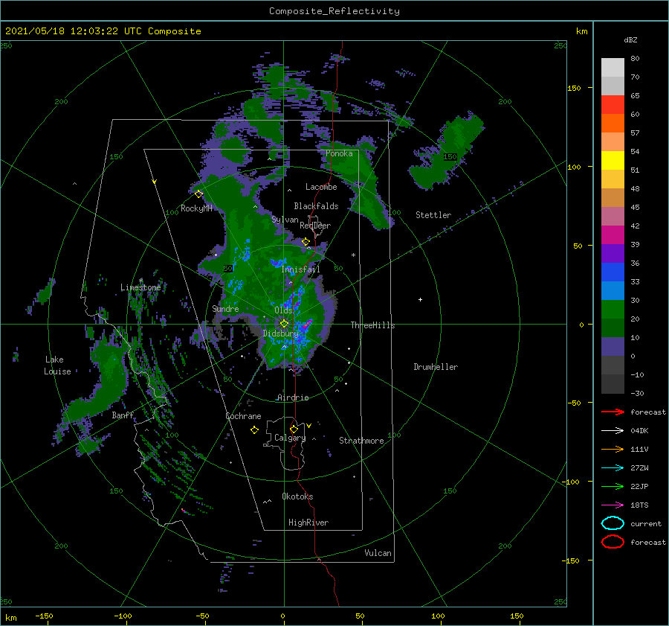Click the Strathmore town label
Screen dimensions: 669x626
click(361, 441)
